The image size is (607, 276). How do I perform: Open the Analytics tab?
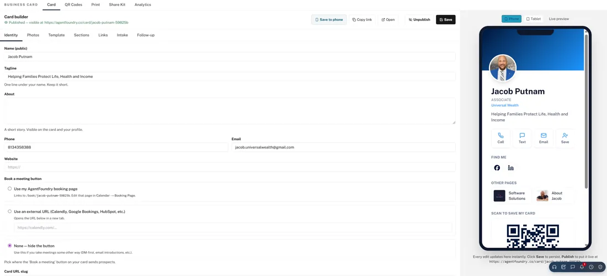(x=142, y=4)
